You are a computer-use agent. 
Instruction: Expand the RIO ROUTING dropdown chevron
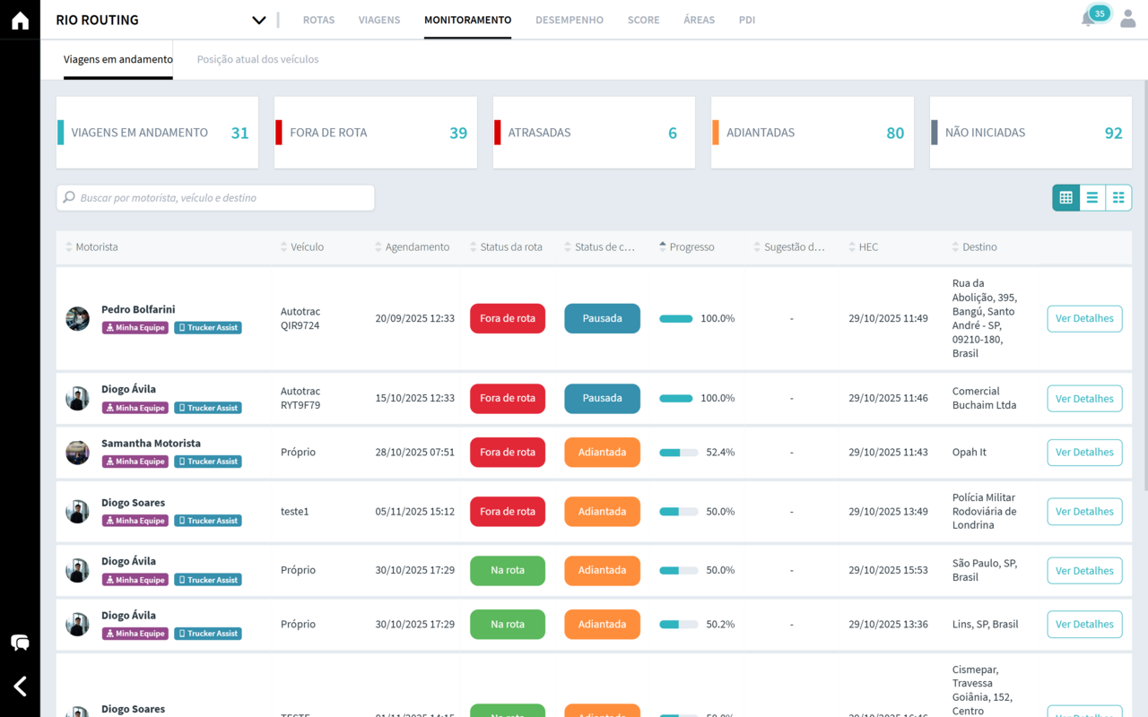(x=259, y=21)
